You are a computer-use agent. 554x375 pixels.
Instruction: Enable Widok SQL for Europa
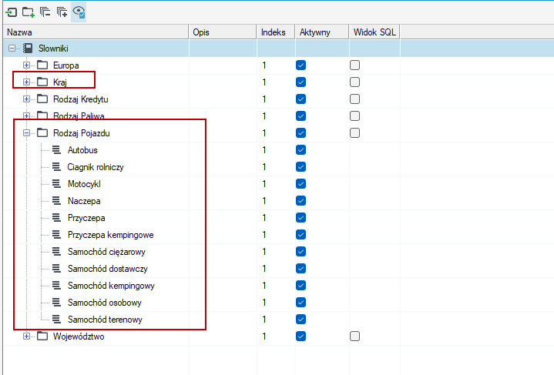click(x=354, y=65)
